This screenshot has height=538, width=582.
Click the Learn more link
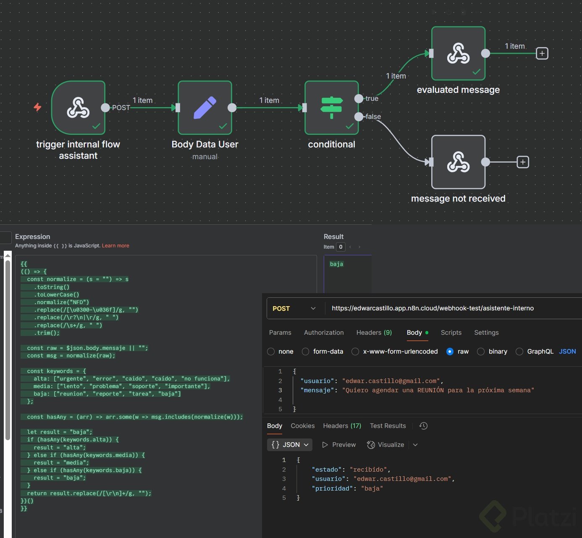point(115,246)
